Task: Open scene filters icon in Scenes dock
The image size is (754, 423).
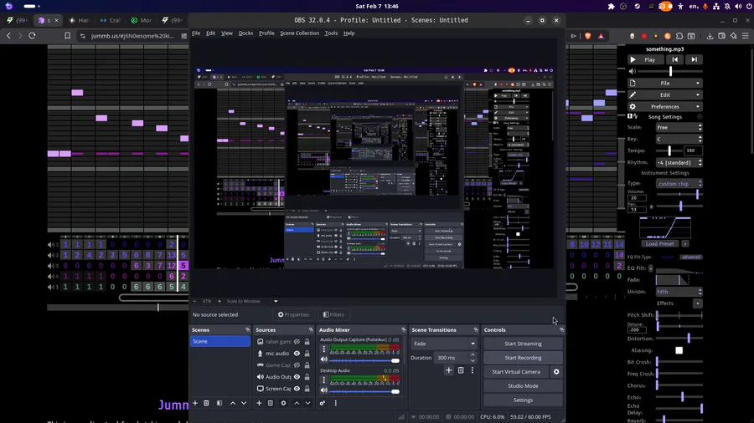Action: click(219, 403)
